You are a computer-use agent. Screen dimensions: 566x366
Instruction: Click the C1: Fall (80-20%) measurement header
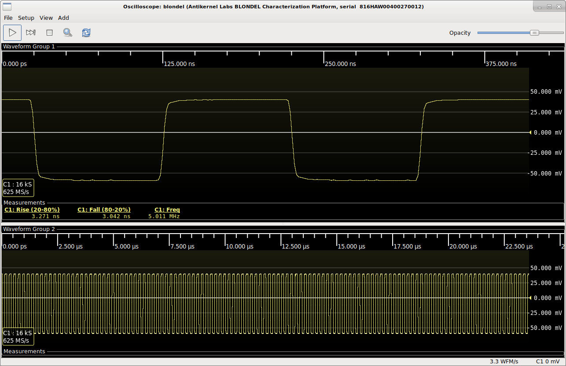[x=104, y=210]
